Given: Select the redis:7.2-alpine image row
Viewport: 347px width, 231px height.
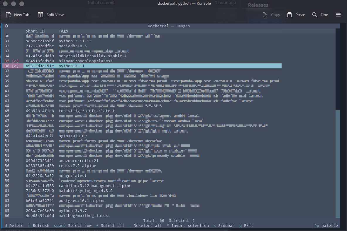Looking at the screenshot, I should pos(142,166).
